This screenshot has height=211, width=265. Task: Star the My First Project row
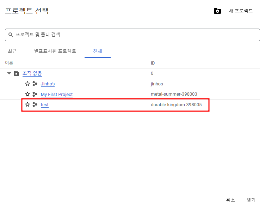tap(27, 94)
